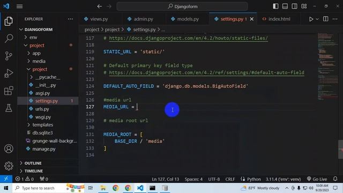
Task: Go forward with the right arrow
Action: pyautogui.click(x=109, y=6)
